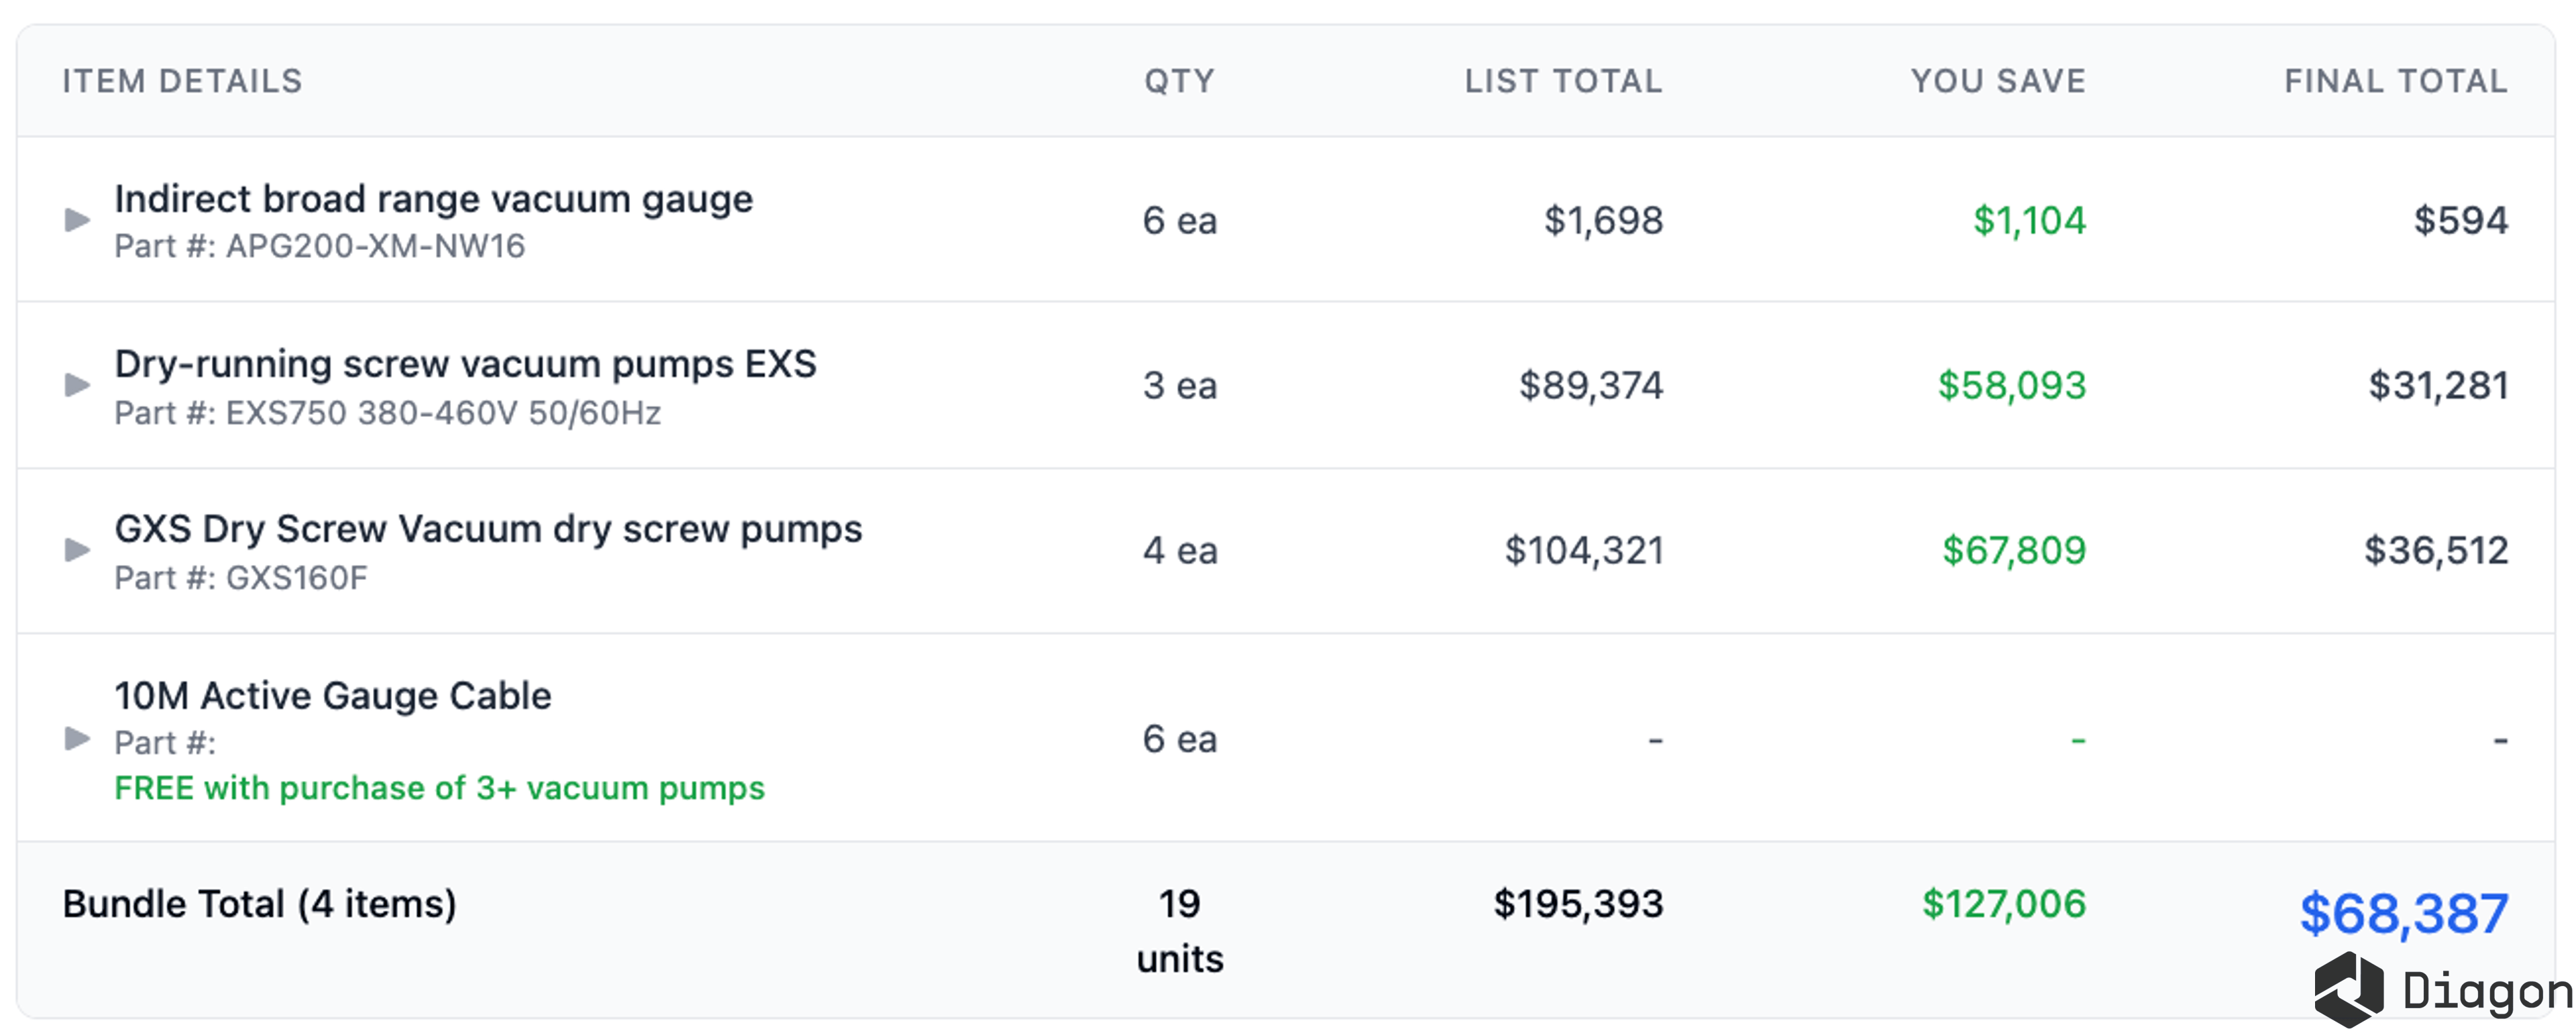Click the FINAL TOTAL column header
The height and width of the screenshot is (1033, 2576).
pos(2397,81)
